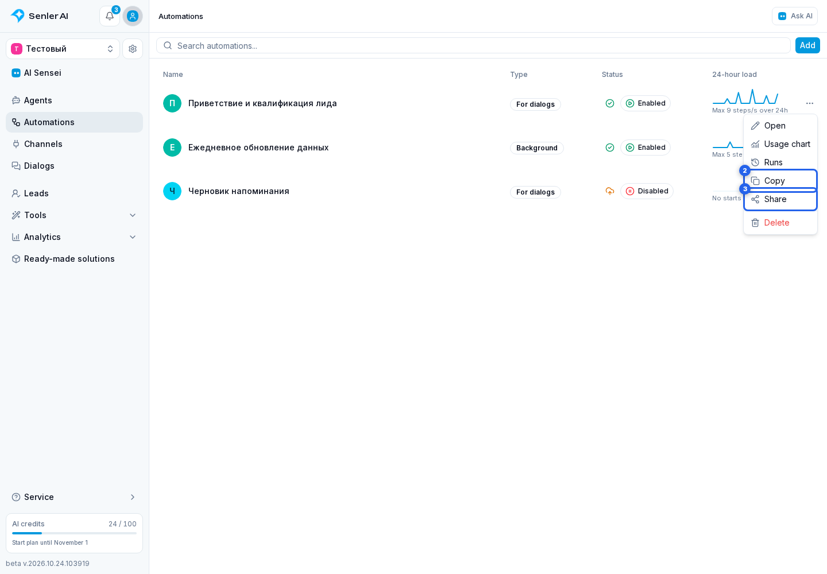827x574 pixels.
Task: Open the Dialogs page
Action: point(75,166)
